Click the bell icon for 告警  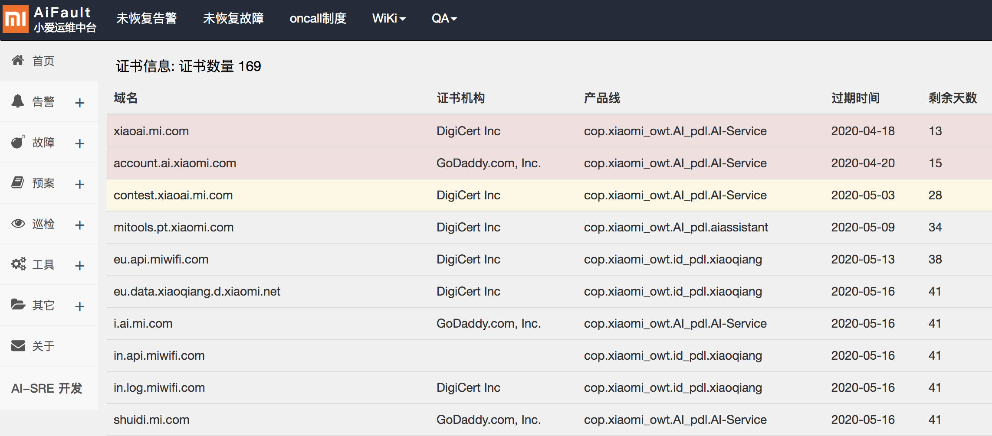pos(18,101)
